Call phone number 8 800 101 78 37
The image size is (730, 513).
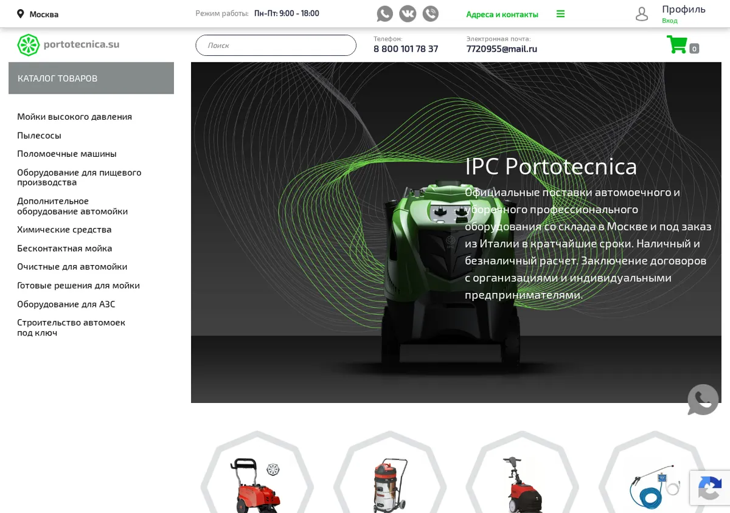pos(406,49)
